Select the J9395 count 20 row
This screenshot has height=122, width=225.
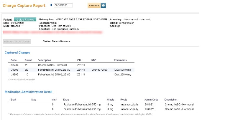coord(15,70)
